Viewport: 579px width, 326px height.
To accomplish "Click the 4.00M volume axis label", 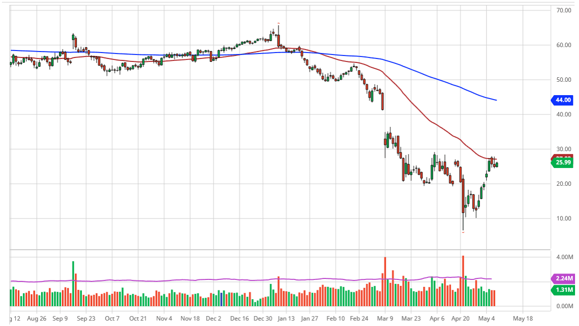I will pyautogui.click(x=565, y=258).
